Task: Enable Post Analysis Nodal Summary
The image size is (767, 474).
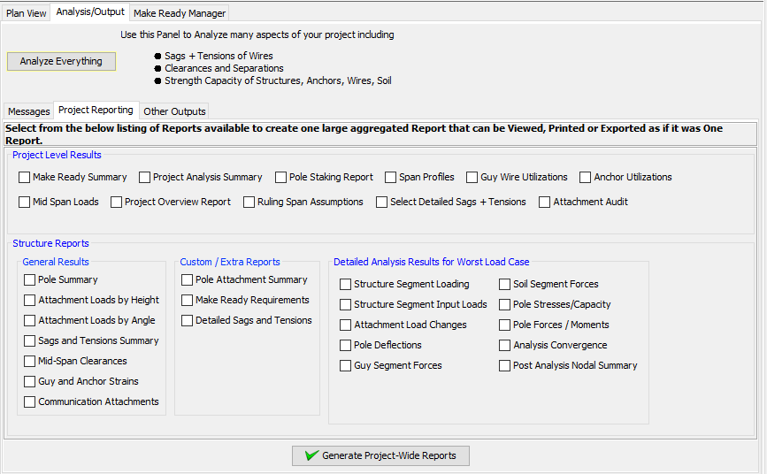Action: pos(504,366)
